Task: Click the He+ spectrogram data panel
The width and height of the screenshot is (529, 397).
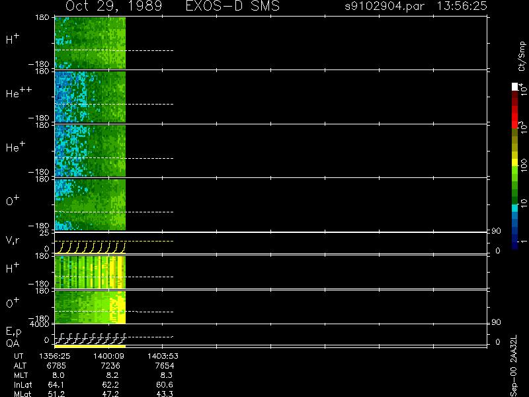Action: click(x=90, y=151)
